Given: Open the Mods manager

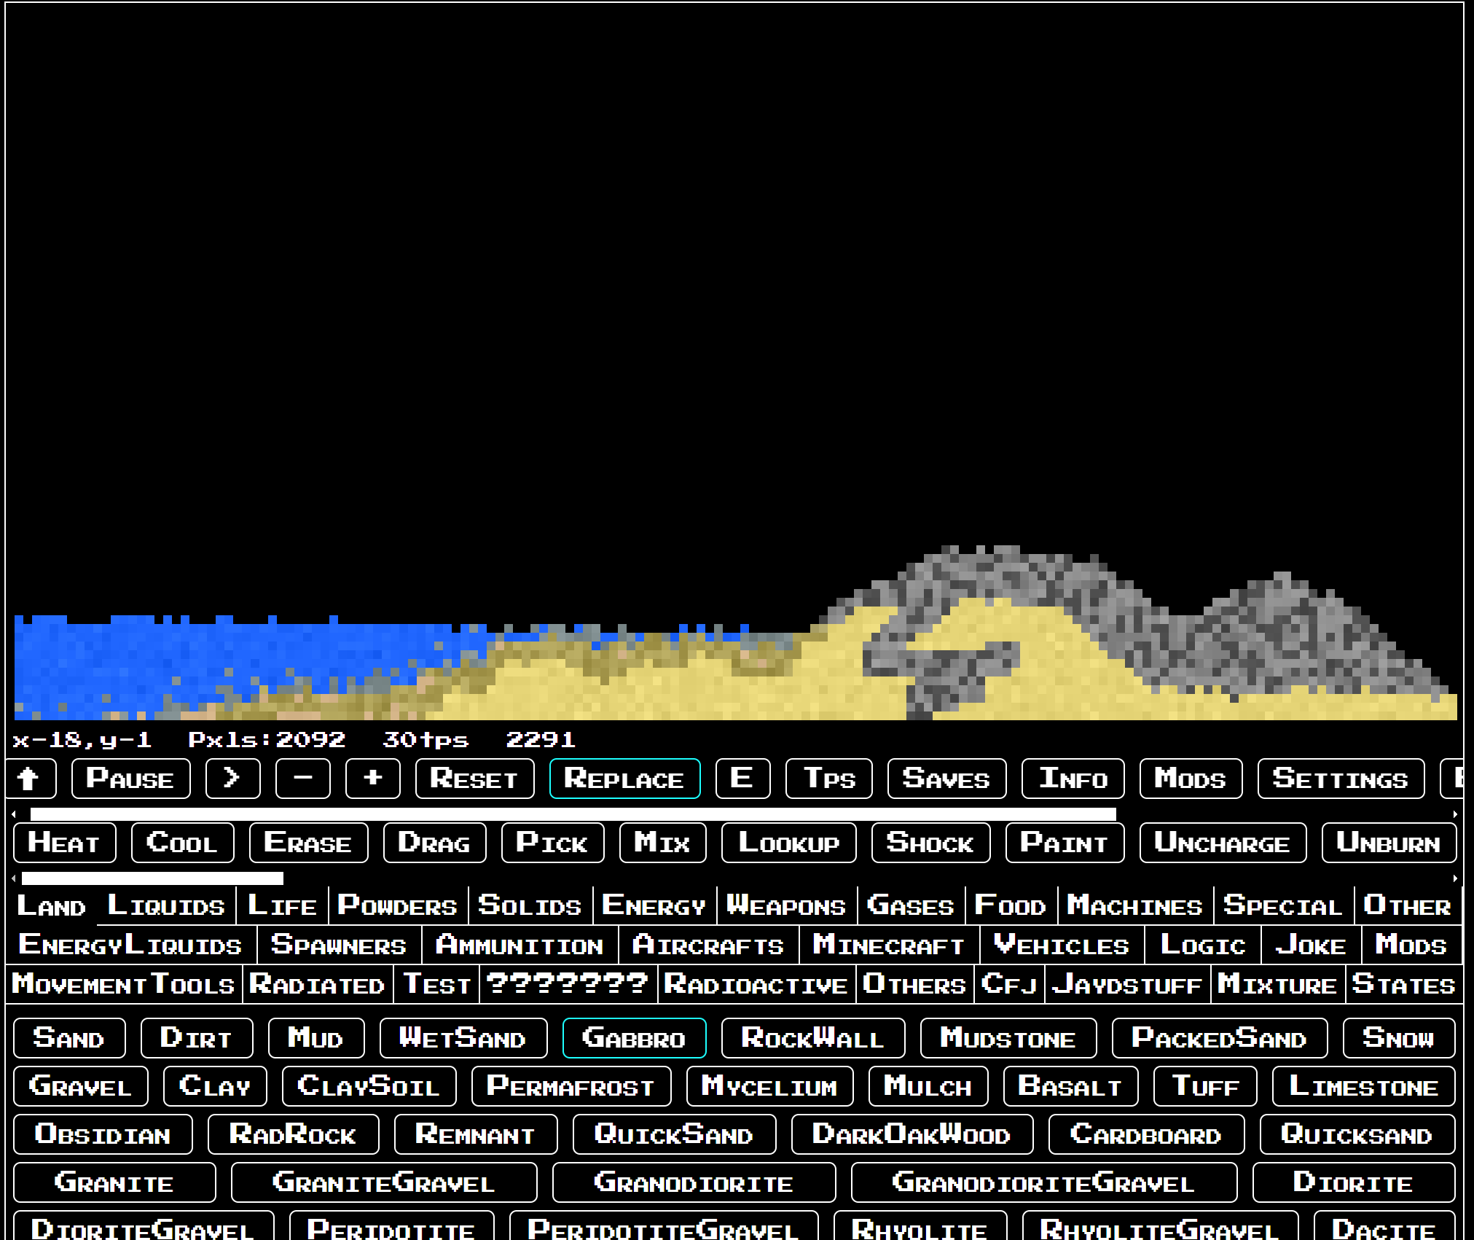Looking at the screenshot, I should pyautogui.click(x=1190, y=779).
